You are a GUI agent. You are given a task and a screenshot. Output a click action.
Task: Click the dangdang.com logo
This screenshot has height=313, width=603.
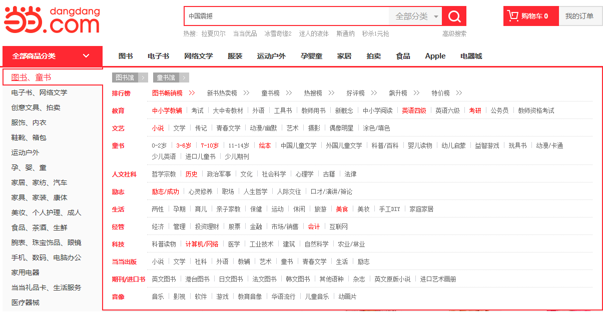point(52,20)
